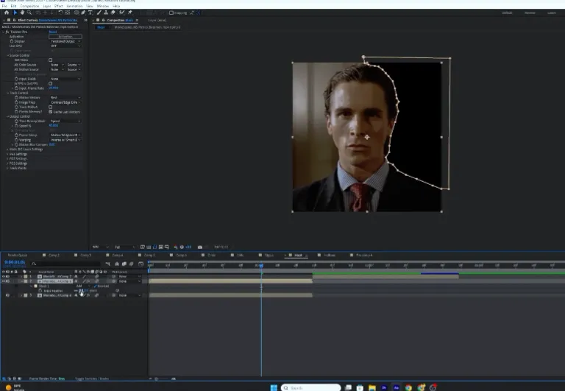The image size is (565, 391).
Task: Click the stopwatch next to Warping
Action: pos(16,140)
